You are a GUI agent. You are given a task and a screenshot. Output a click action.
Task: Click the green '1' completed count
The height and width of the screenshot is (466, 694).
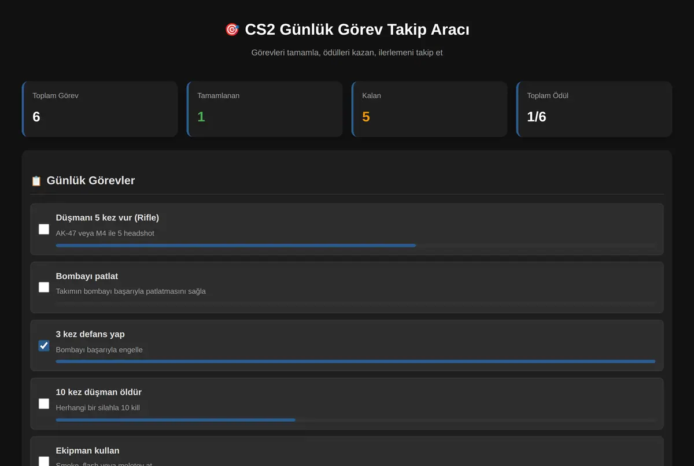(x=201, y=117)
